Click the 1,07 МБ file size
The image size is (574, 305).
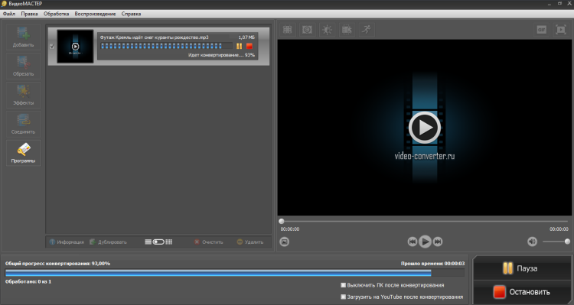[x=246, y=37]
